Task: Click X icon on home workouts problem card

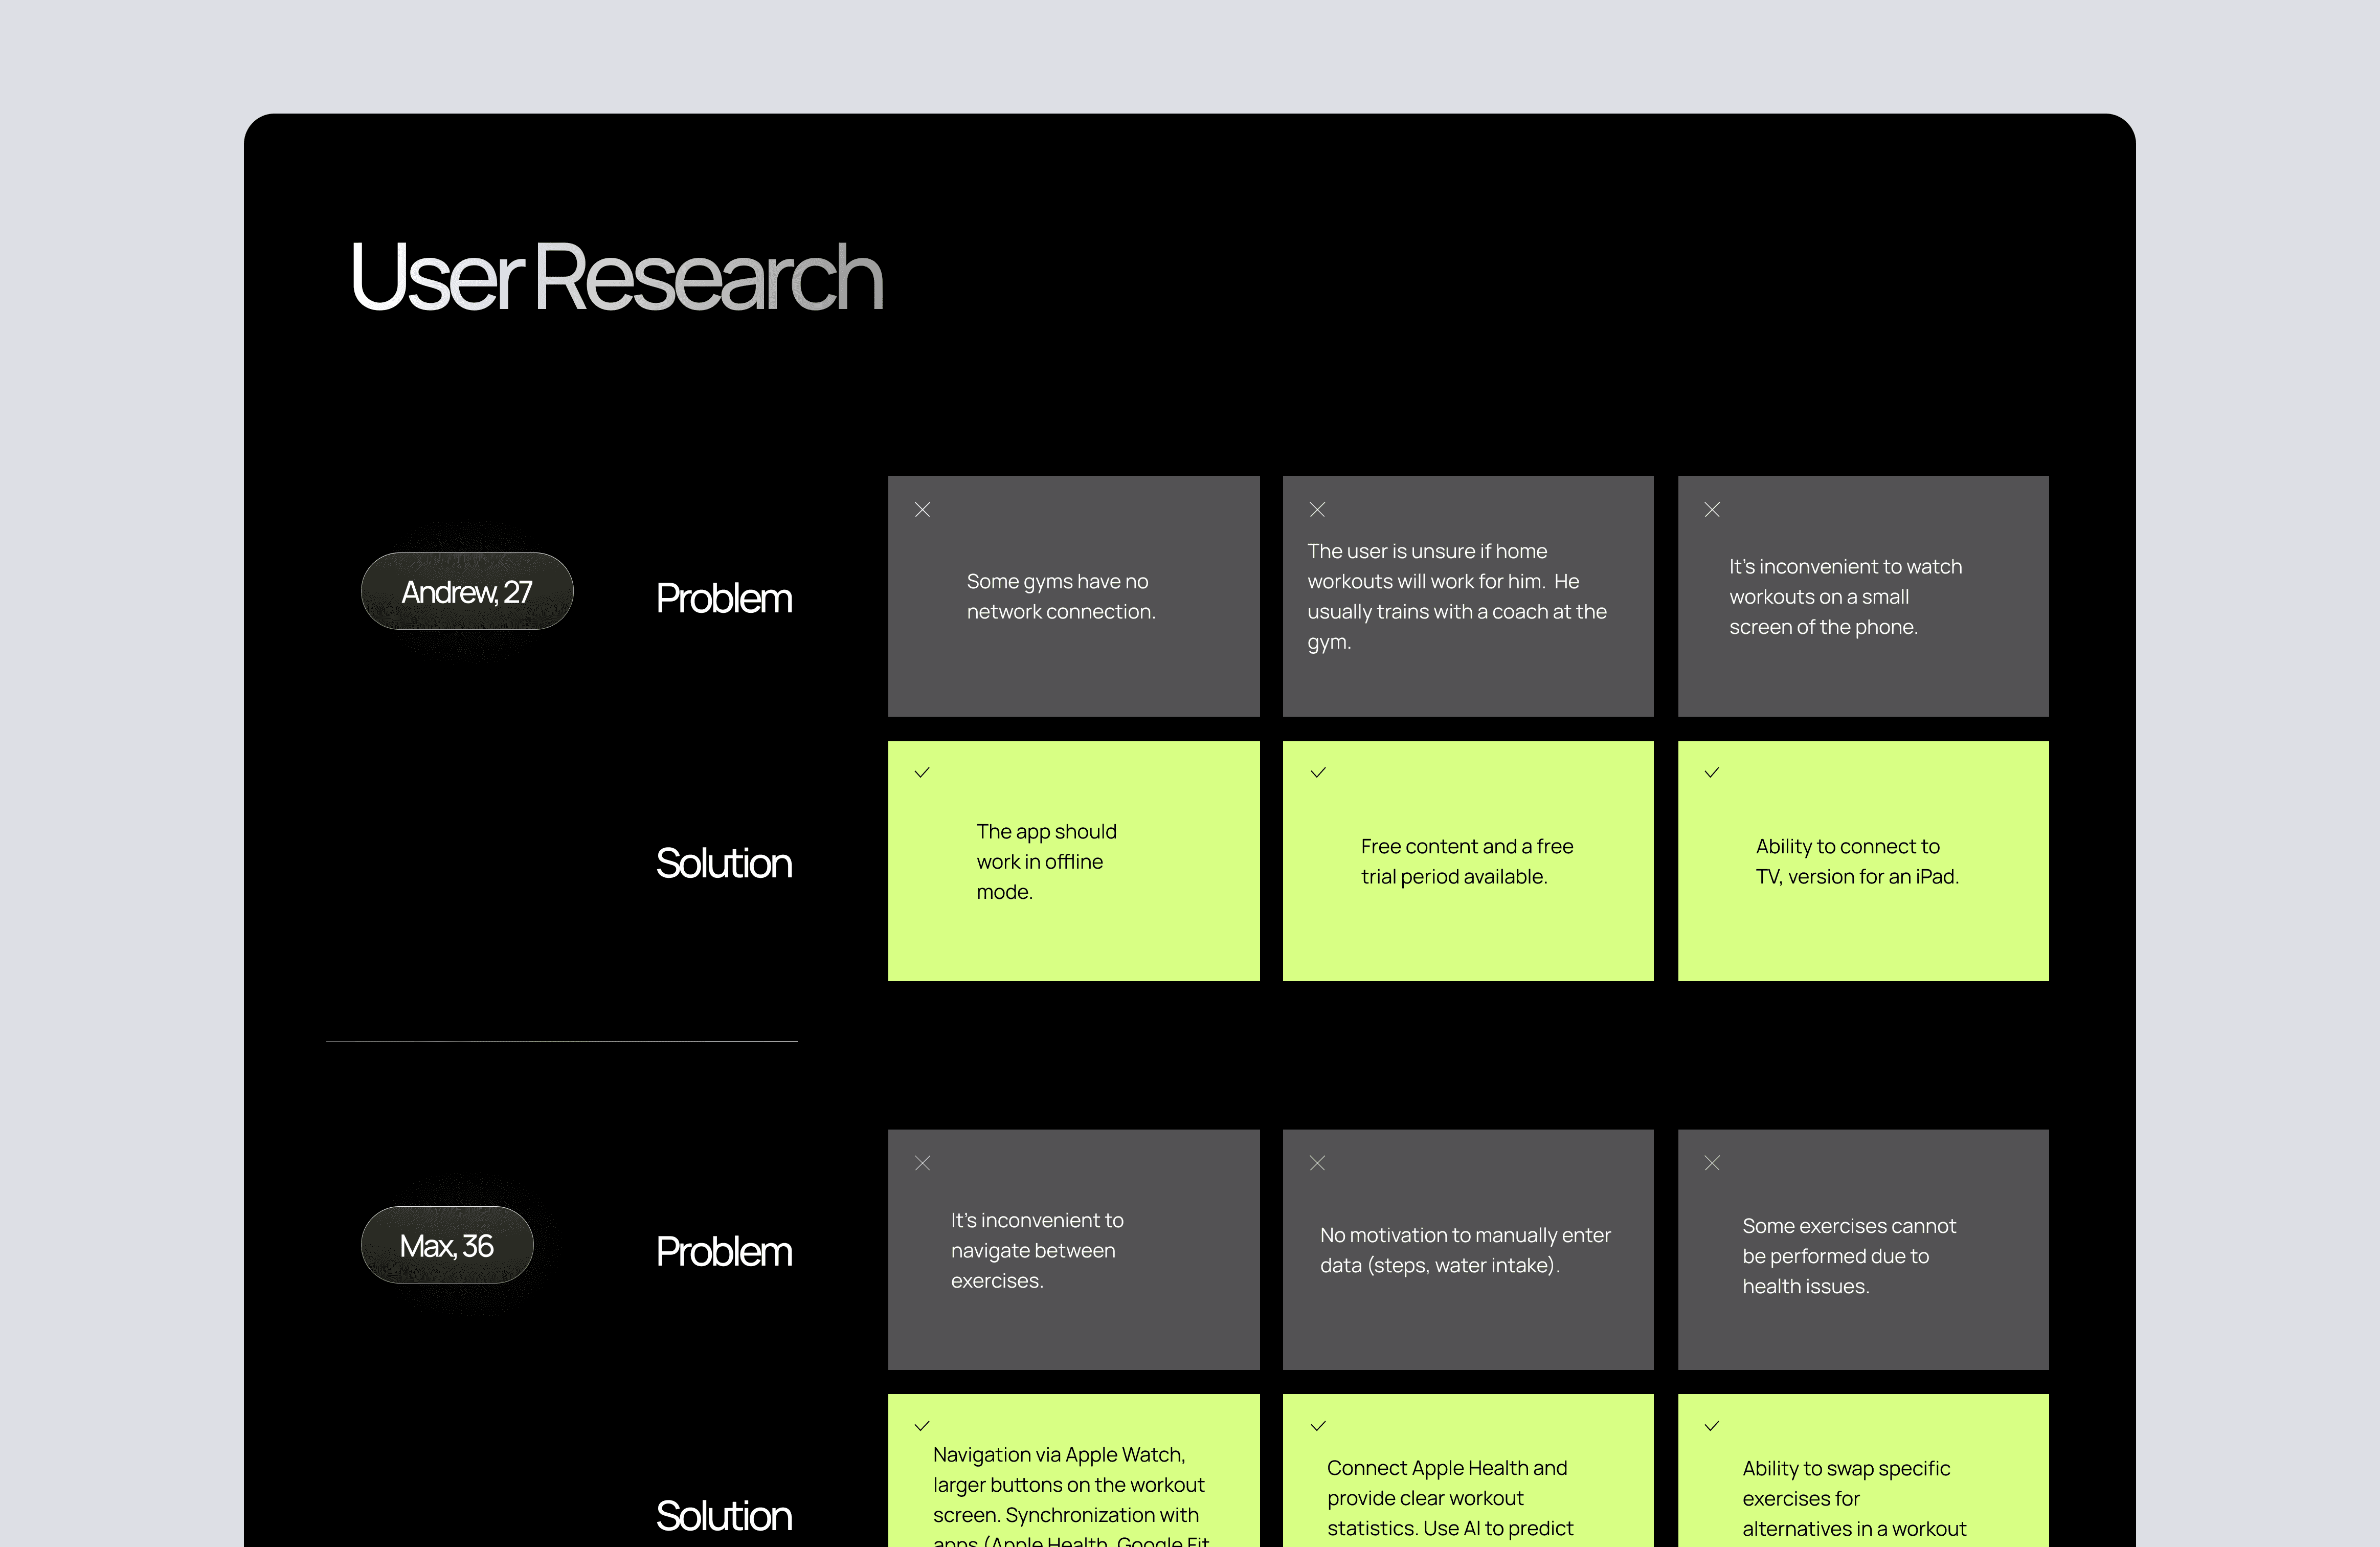Action: (x=1317, y=510)
